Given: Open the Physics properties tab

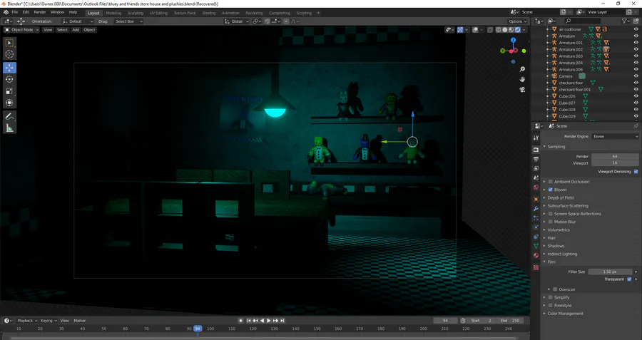Looking at the screenshot, I should point(536,227).
